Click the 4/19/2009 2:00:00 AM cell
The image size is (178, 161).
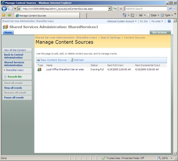coord(119,69)
